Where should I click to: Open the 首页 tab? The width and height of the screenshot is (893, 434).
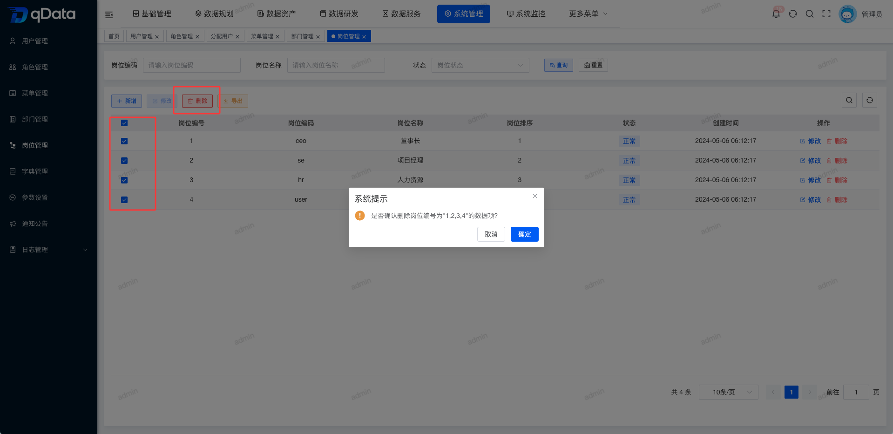[x=114, y=36]
